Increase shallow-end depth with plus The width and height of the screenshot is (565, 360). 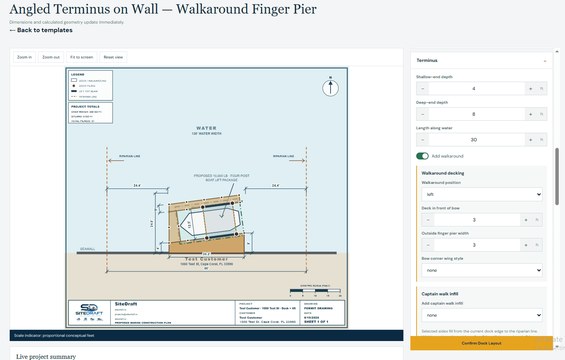[x=531, y=89]
